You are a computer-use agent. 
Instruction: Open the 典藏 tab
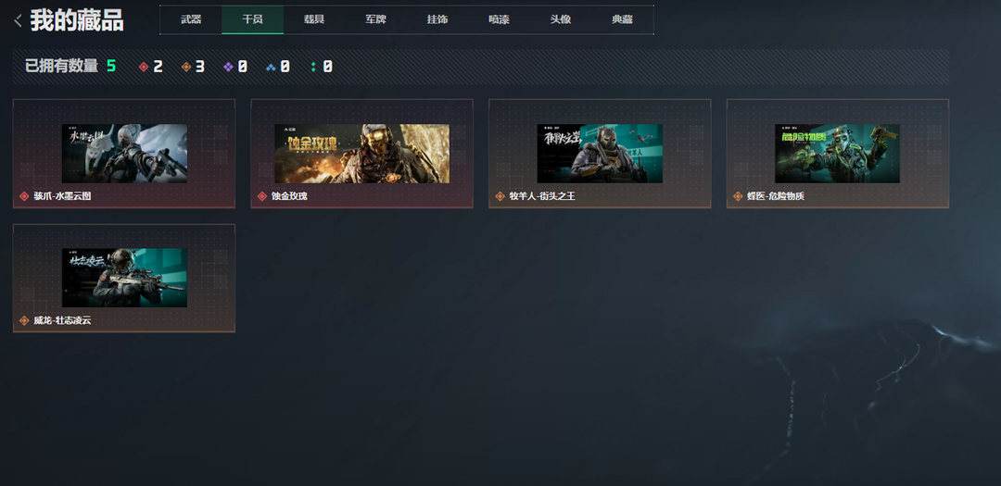(x=622, y=19)
